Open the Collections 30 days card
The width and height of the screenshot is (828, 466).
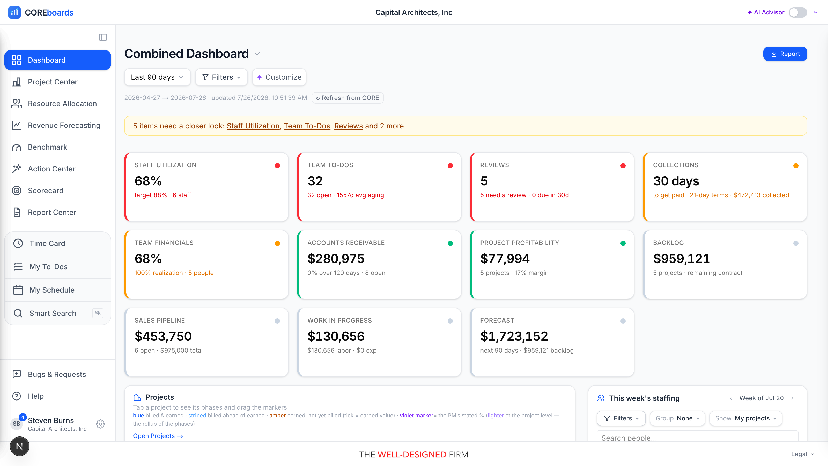pyautogui.click(x=725, y=187)
